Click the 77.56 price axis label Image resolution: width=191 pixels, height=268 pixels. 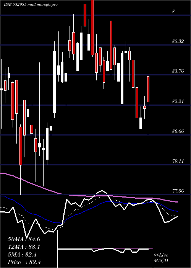(x=178, y=191)
